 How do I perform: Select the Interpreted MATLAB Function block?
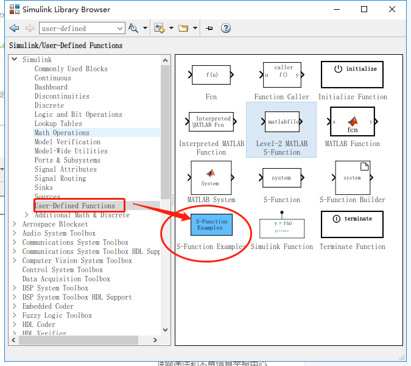(211, 122)
